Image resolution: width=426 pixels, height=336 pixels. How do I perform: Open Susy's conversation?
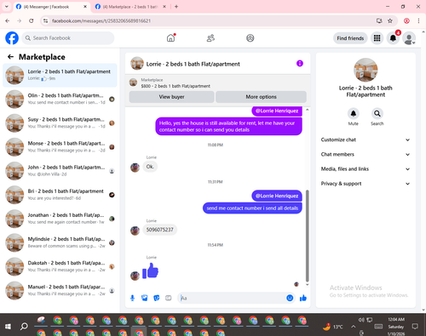coord(60,123)
